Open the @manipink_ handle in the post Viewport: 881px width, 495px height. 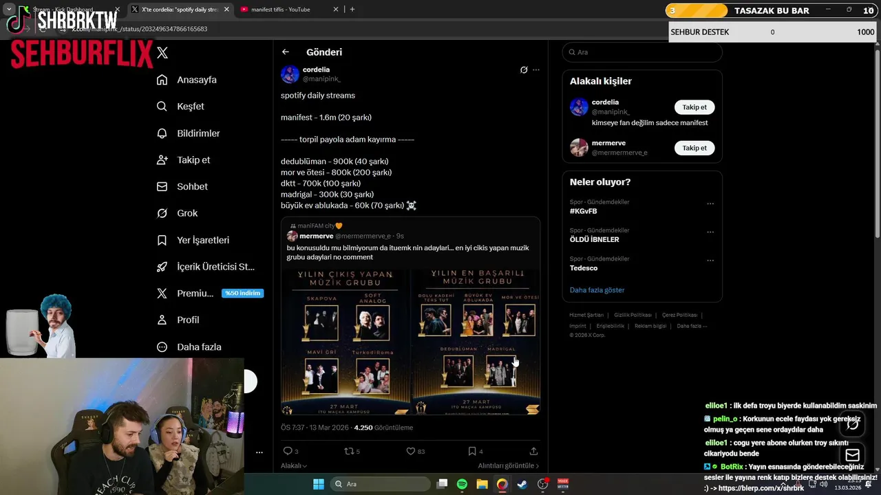coord(321,79)
